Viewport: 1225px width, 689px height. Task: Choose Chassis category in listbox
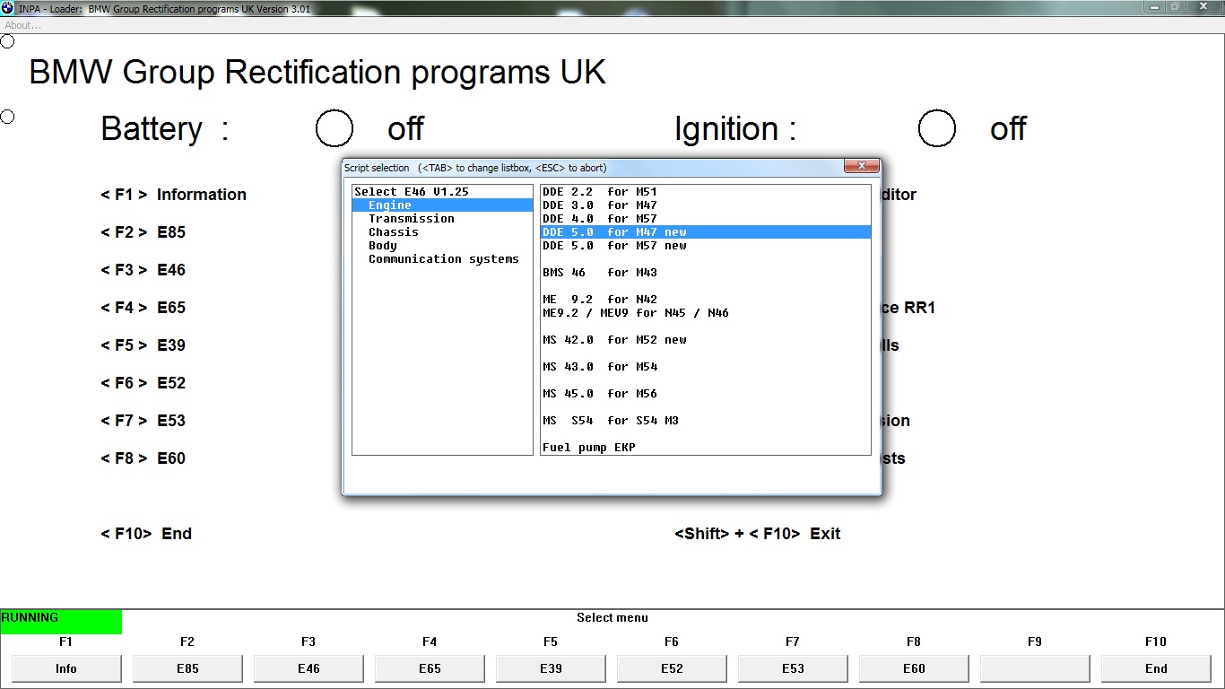click(393, 232)
